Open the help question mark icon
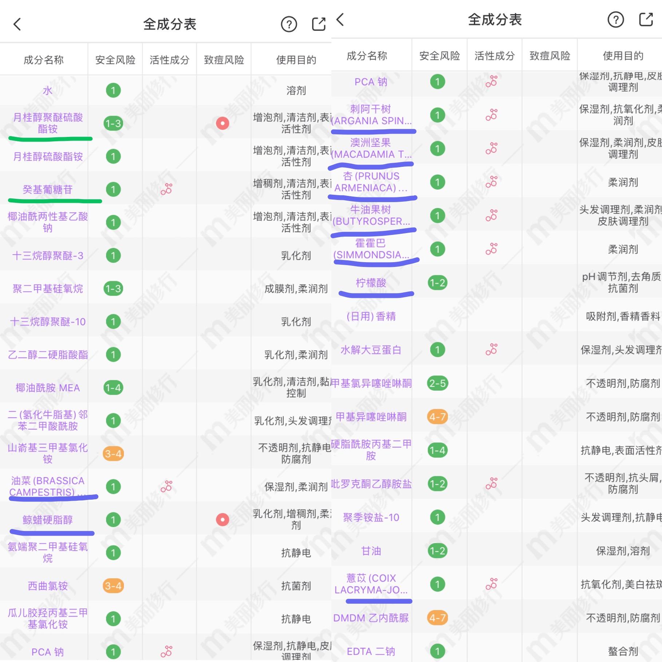 289,24
